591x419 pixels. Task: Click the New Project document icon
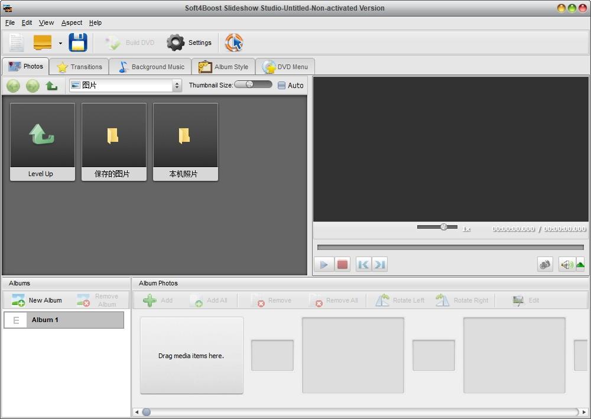(17, 43)
